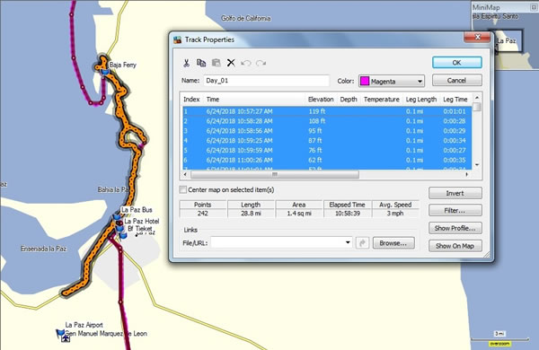The width and height of the screenshot is (539, 350).
Task: Click the magenta color swatch
Action: [x=365, y=81]
